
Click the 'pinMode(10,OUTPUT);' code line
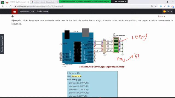(79, 93)
